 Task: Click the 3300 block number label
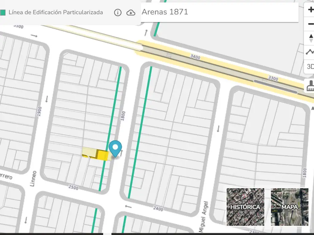tap(273, 78)
